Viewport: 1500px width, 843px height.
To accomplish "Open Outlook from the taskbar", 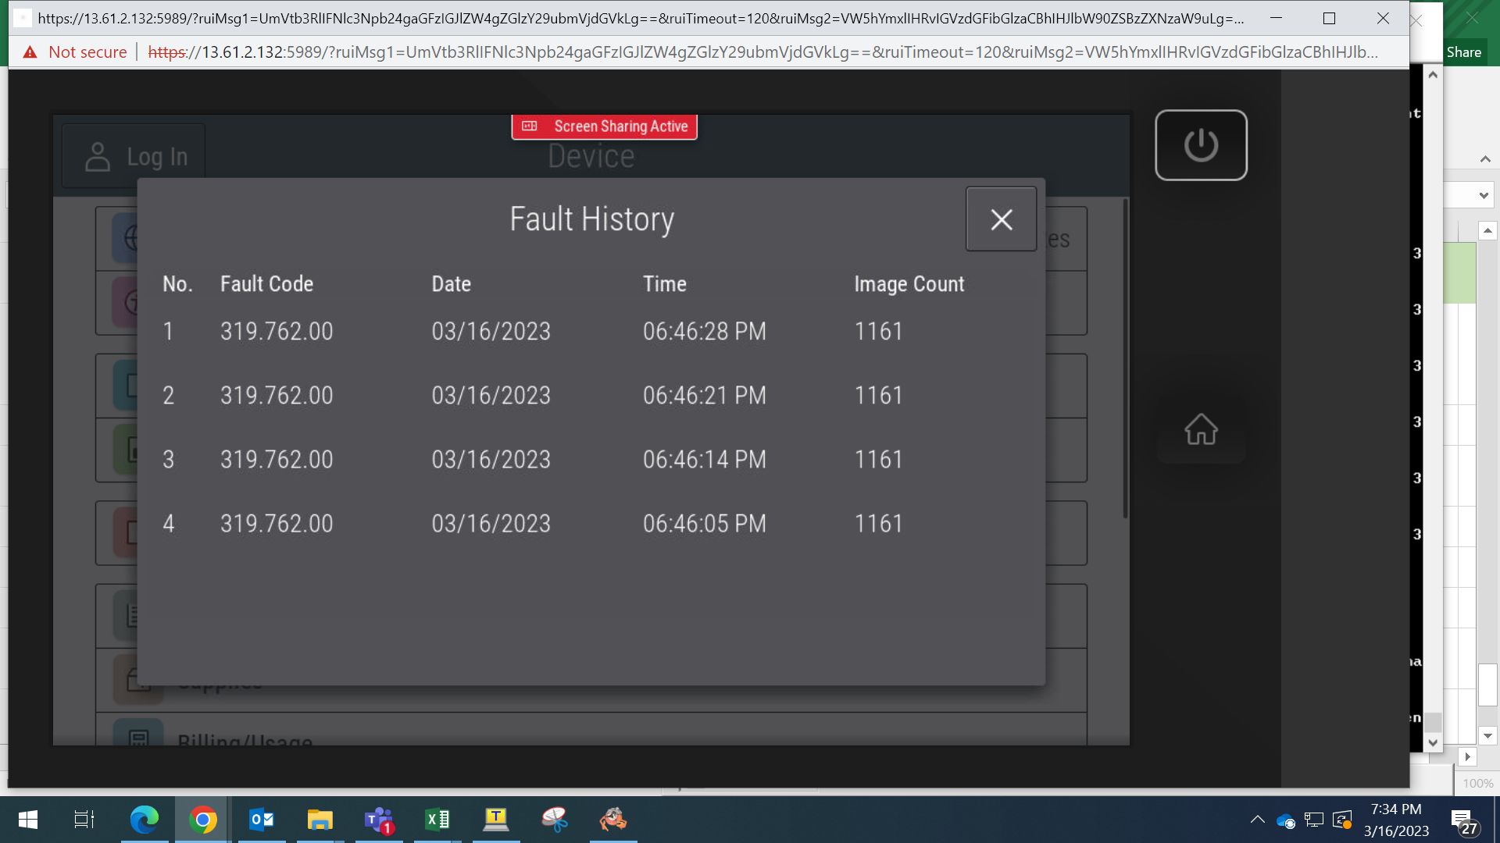I will pos(262,820).
